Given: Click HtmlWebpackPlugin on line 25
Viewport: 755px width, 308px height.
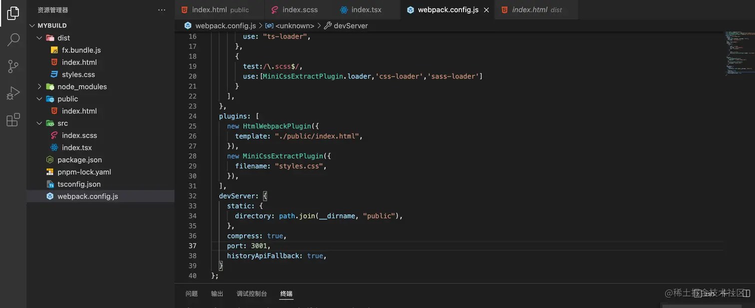Looking at the screenshot, I should click(277, 126).
